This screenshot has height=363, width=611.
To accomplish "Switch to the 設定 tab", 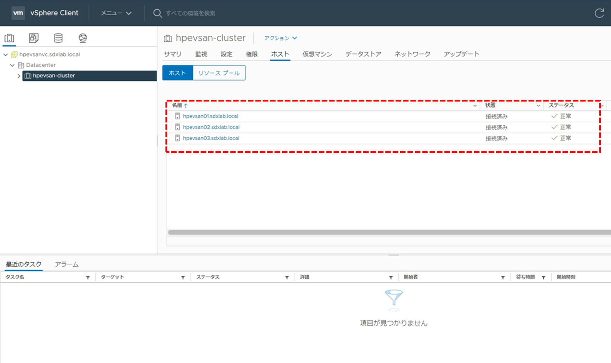I will [226, 54].
